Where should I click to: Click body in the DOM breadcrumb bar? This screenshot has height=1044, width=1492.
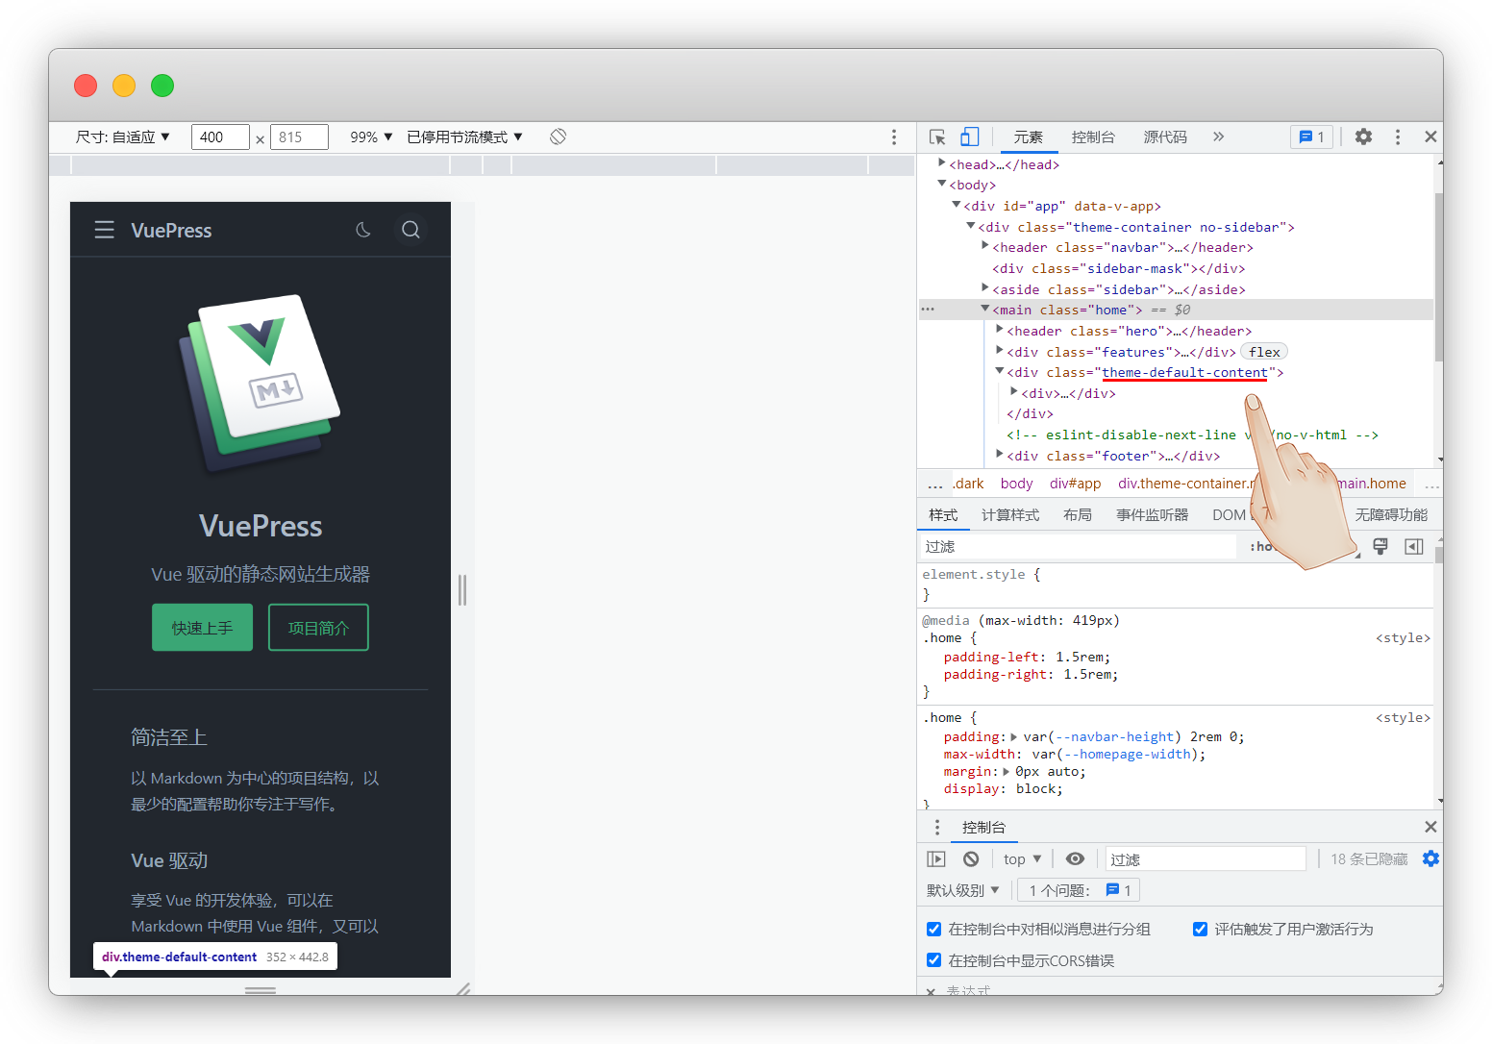1016,483
